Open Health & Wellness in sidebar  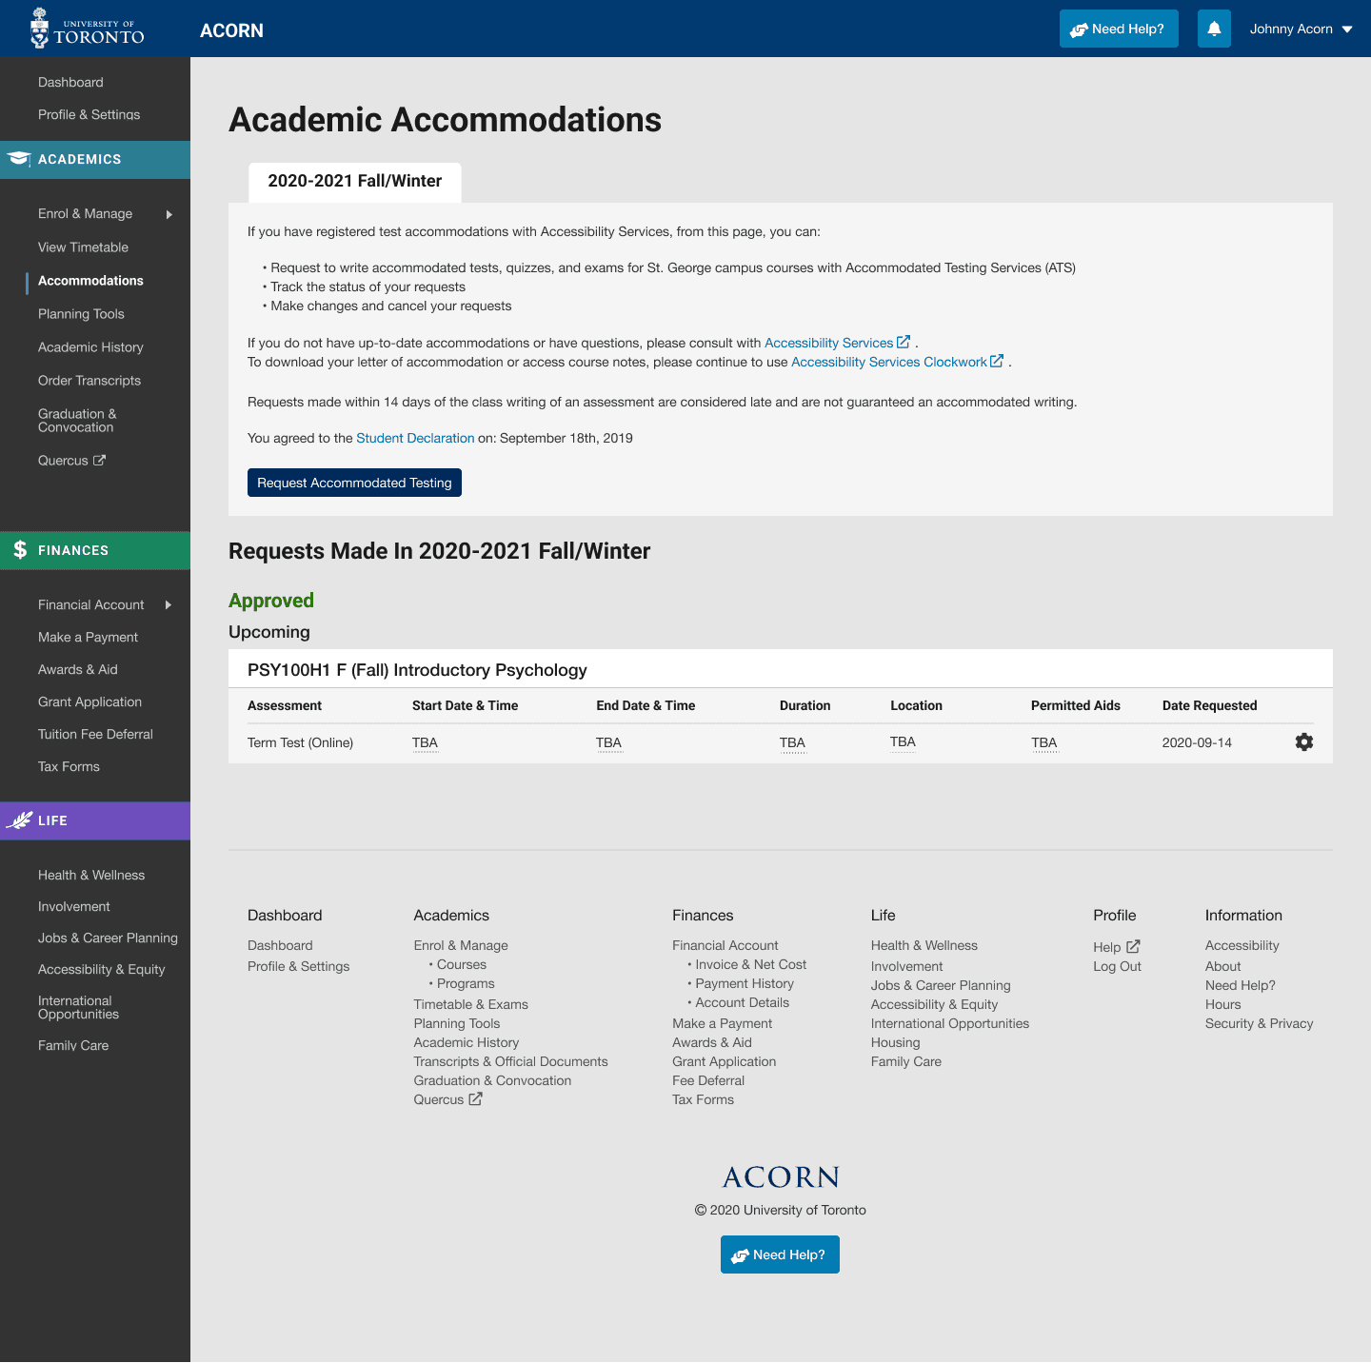(91, 876)
